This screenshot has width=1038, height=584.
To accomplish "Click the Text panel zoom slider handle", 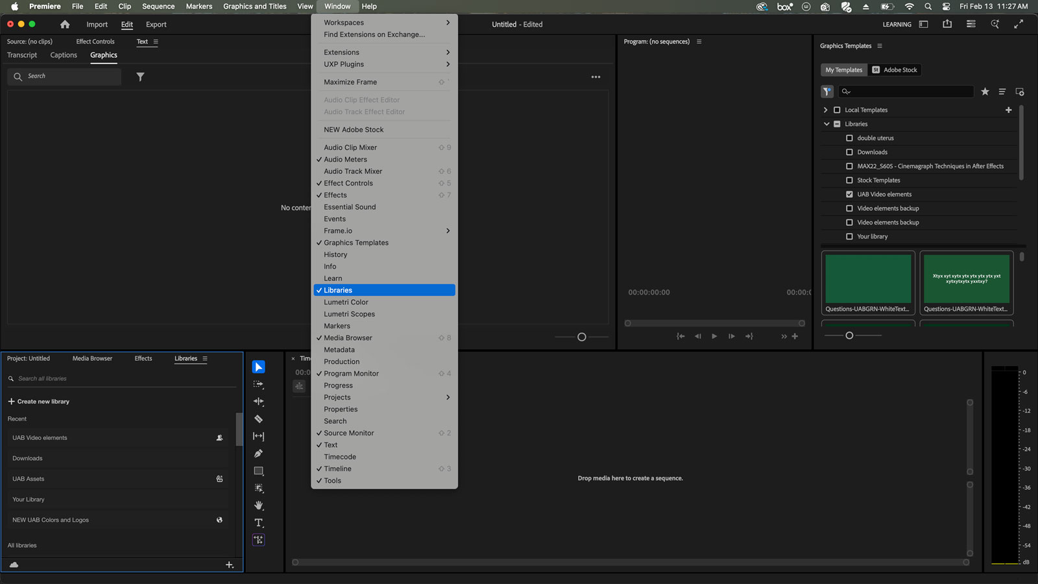I will click(582, 337).
